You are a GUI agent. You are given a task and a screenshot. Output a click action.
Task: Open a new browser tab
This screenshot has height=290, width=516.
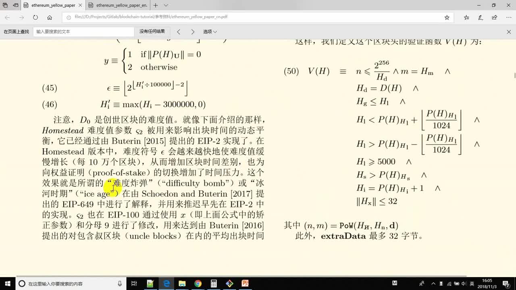(156, 5)
